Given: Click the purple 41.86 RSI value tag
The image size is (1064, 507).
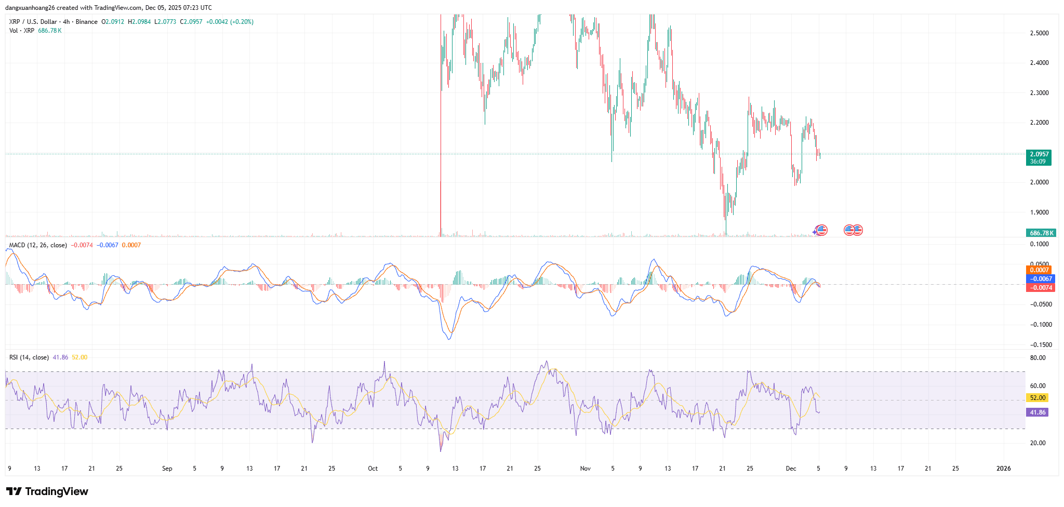Looking at the screenshot, I should click(1038, 412).
